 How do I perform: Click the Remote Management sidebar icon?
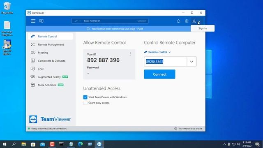click(x=33, y=44)
